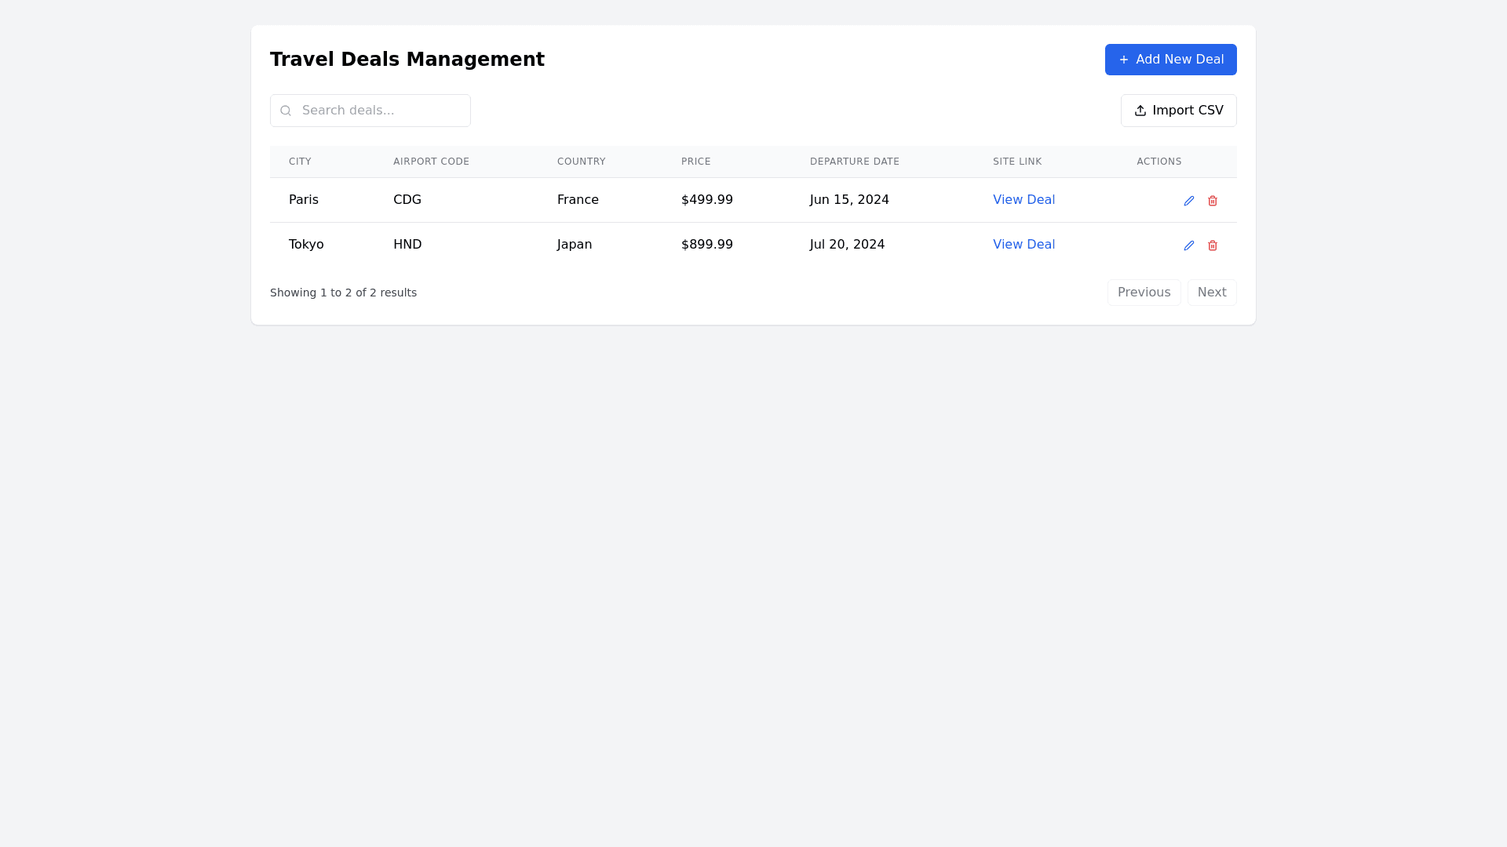Click the Airport Code column header
Image resolution: width=1507 pixels, height=847 pixels.
coord(431,162)
